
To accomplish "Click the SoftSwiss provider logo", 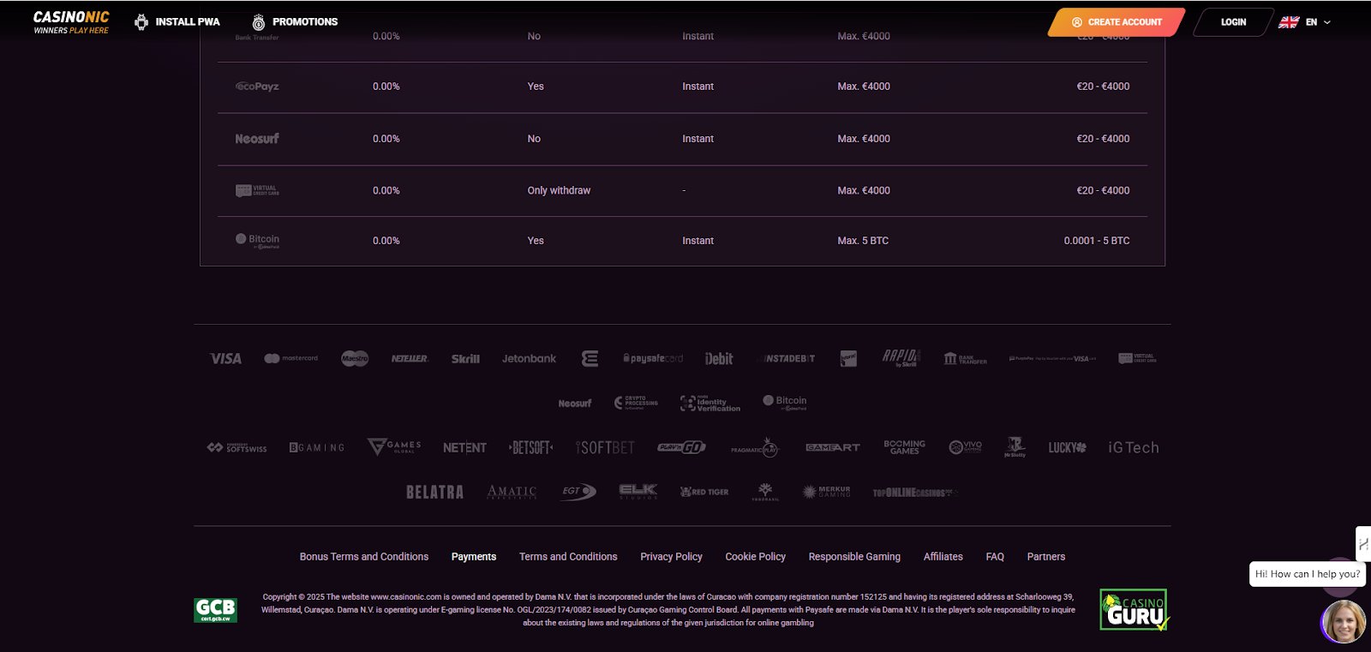I will 236,448.
